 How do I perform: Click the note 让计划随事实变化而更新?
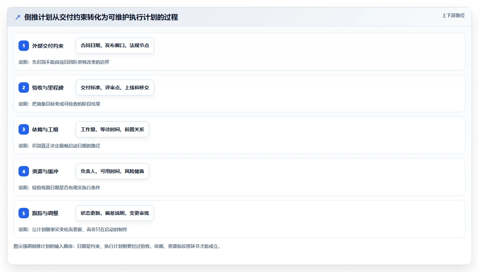pos(73,229)
